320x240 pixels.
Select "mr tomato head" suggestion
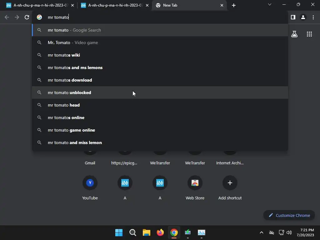coord(160,105)
